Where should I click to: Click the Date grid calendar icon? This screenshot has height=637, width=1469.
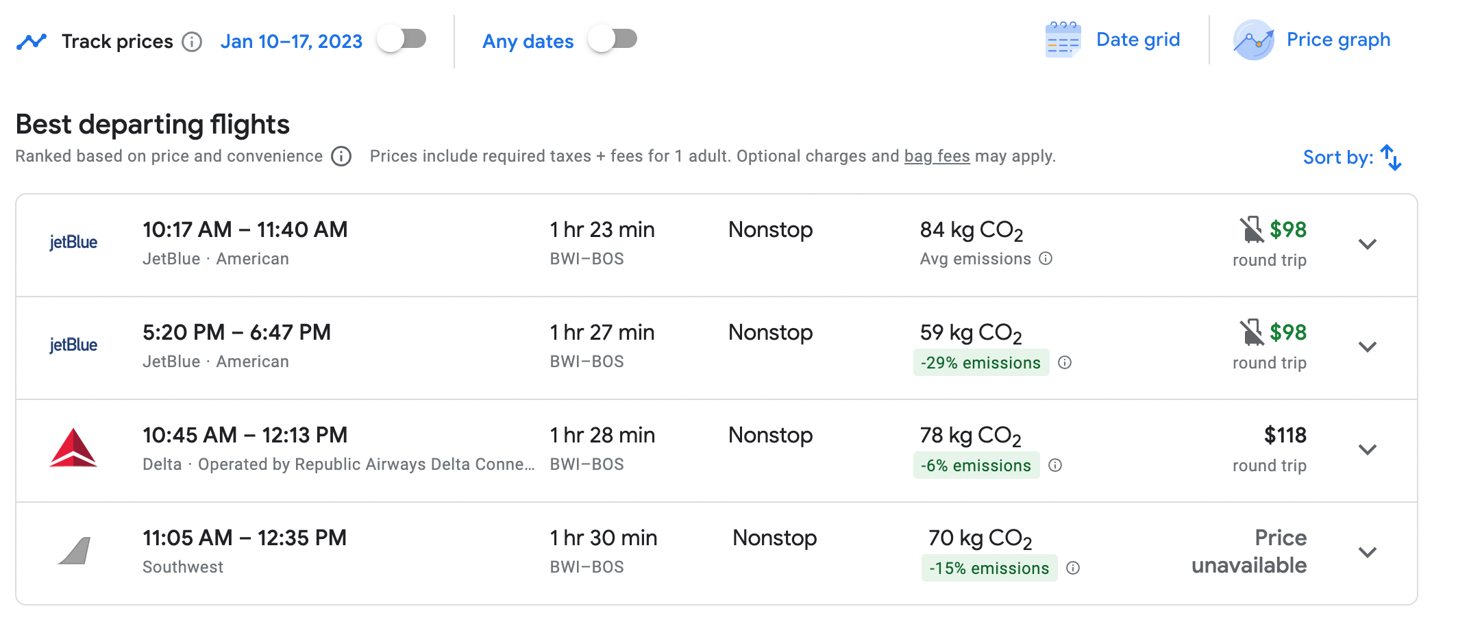pos(1063,40)
